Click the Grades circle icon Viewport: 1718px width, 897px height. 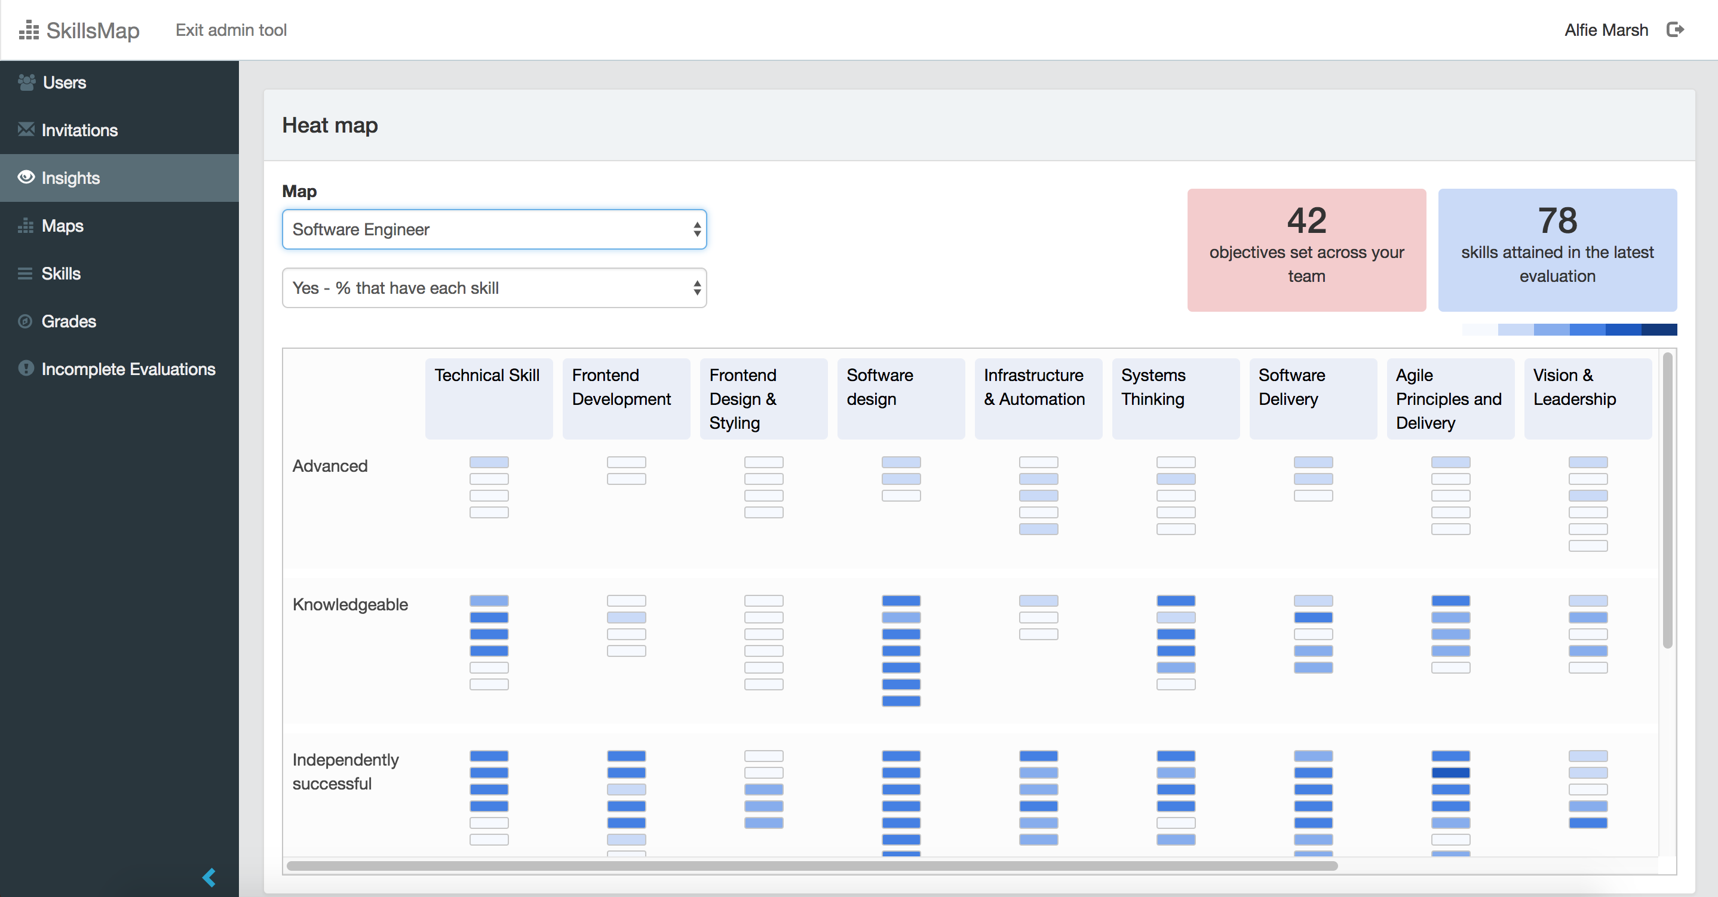[25, 321]
